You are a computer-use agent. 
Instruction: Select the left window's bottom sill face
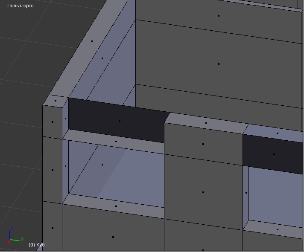point(116,206)
